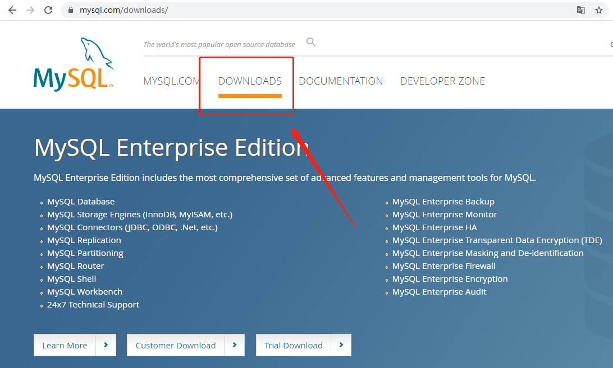Click the MySQL Enterprise Audit item

(x=439, y=292)
